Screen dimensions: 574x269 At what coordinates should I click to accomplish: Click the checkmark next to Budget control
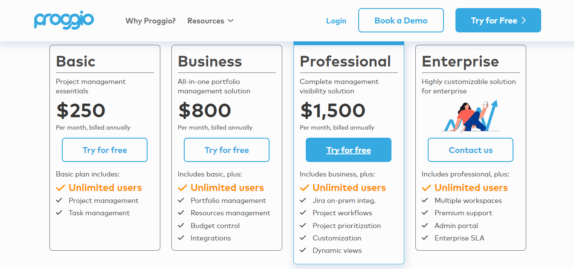pos(181,226)
